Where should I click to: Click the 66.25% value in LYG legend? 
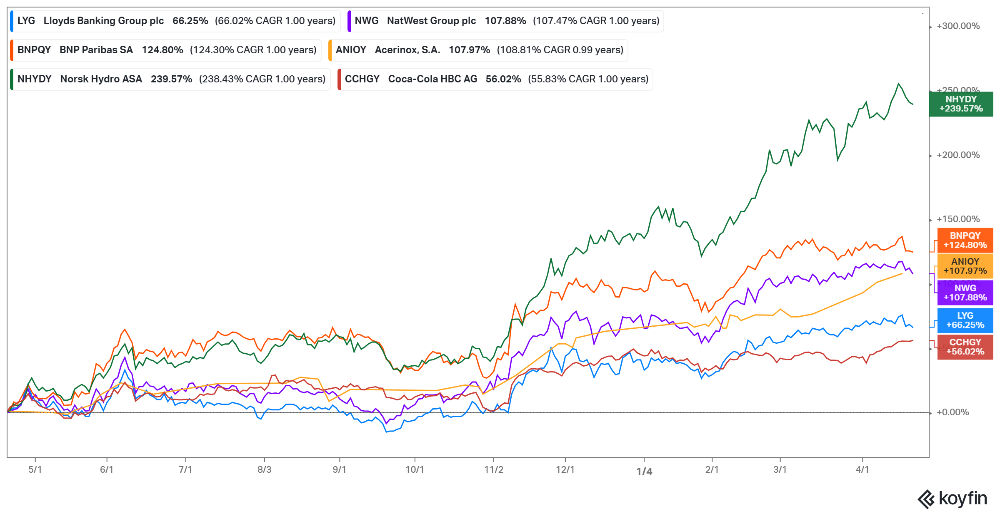[x=190, y=21]
